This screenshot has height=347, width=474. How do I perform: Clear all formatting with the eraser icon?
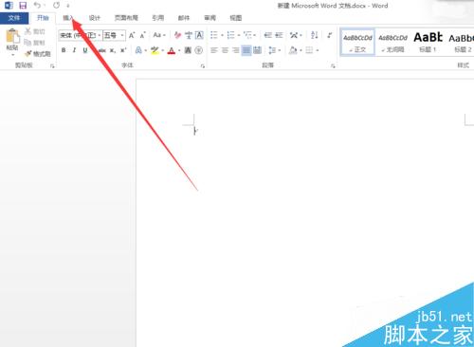(x=177, y=35)
